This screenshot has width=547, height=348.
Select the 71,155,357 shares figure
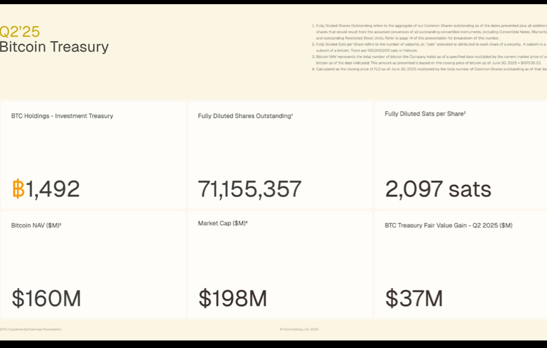click(x=250, y=189)
